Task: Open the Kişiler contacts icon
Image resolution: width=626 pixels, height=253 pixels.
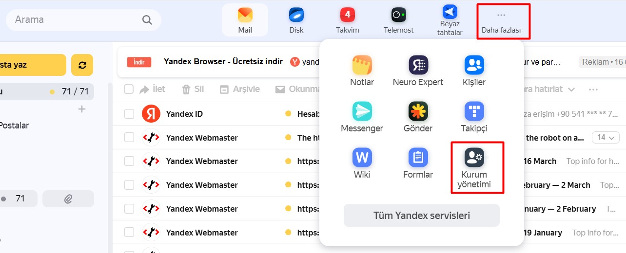Action: (x=474, y=65)
